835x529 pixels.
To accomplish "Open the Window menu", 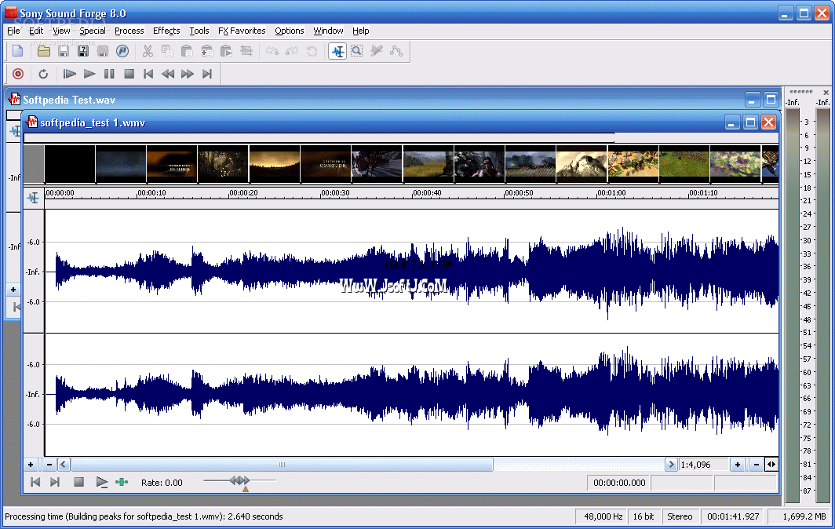I will tap(328, 31).
